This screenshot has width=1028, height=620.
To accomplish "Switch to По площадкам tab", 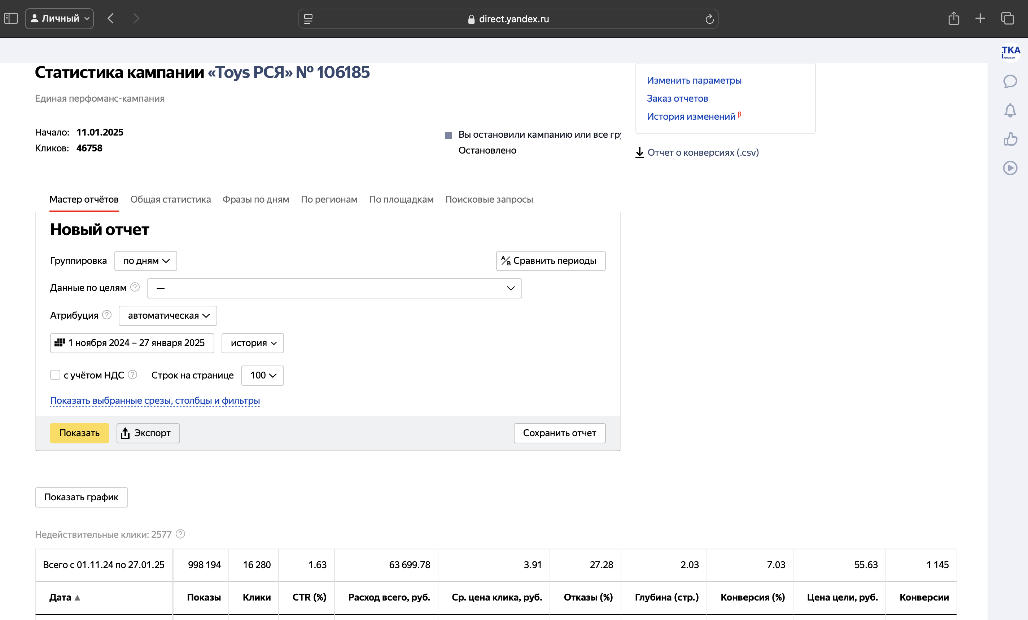I will tap(401, 200).
